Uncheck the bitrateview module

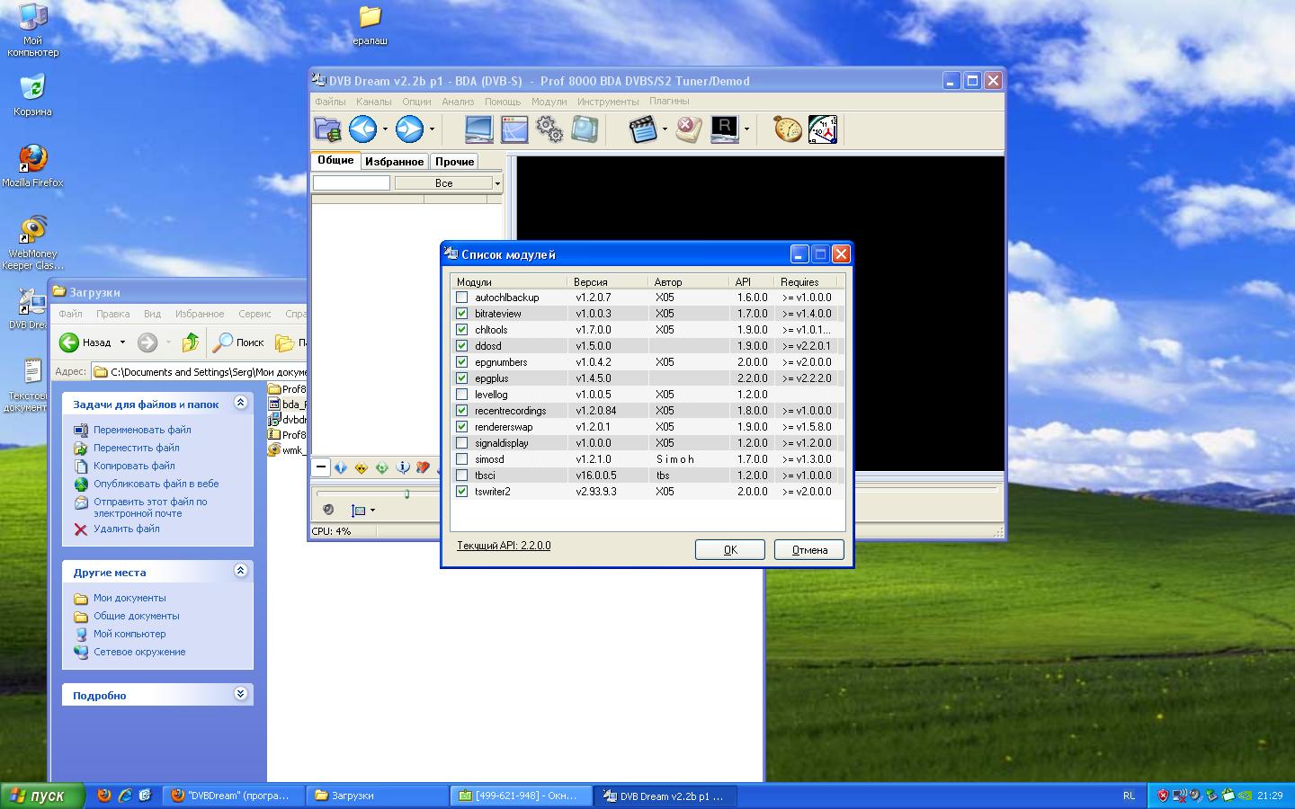coord(462,314)
